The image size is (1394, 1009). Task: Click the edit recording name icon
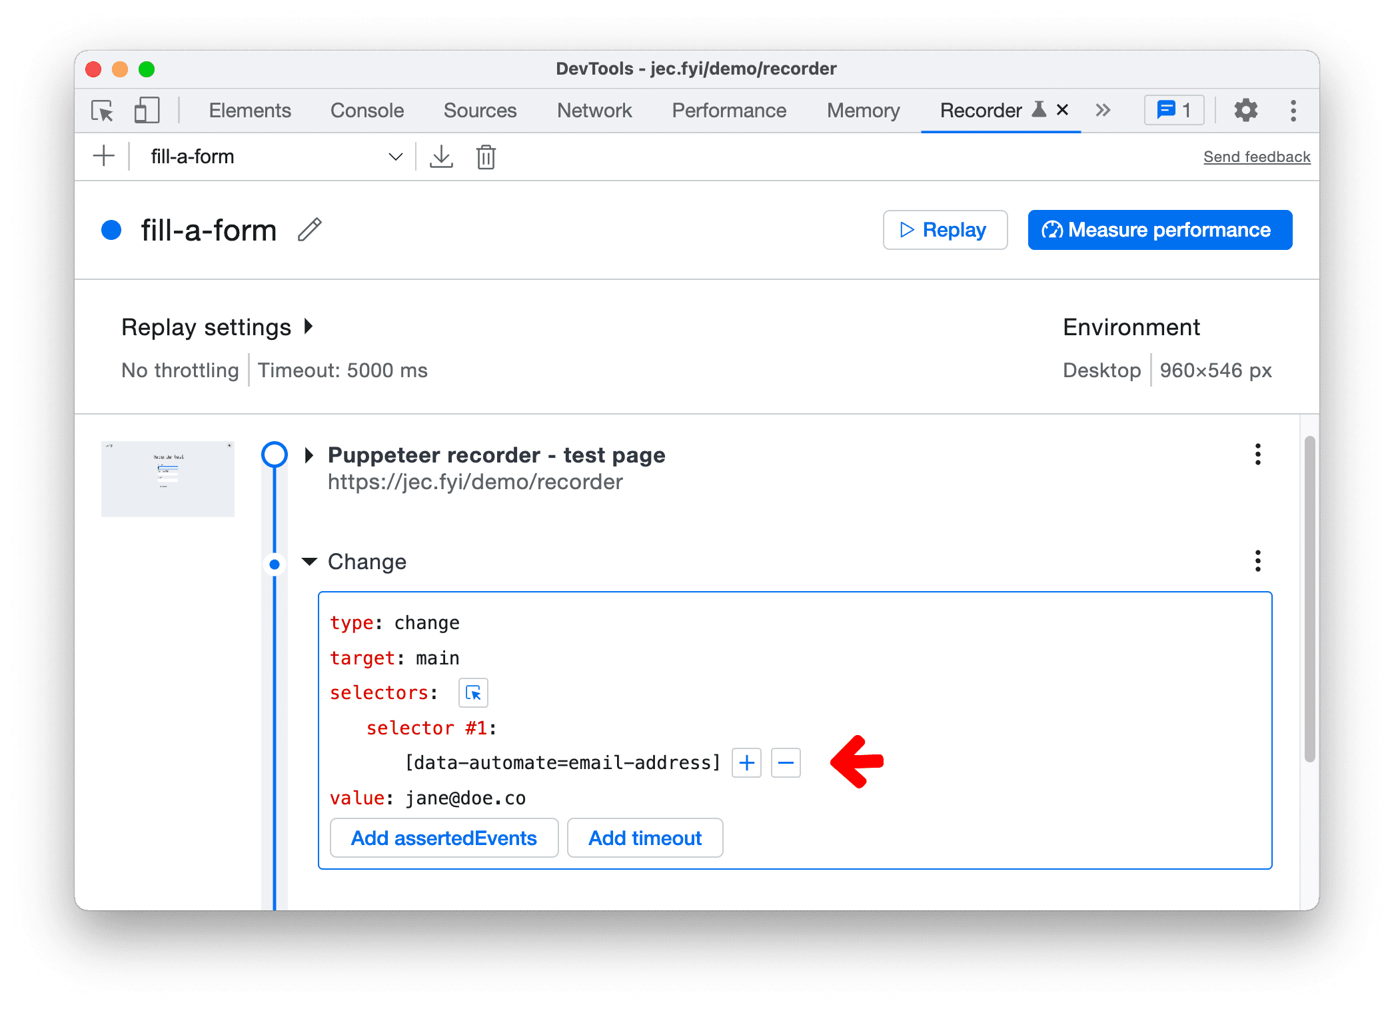[x=311, y=229]
